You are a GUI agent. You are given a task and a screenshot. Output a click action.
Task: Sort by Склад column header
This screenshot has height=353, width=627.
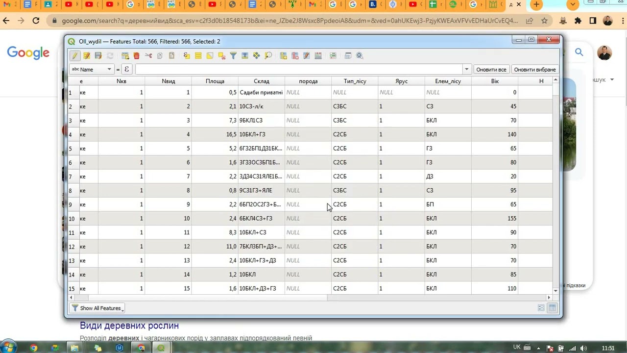tap(262, 81)
